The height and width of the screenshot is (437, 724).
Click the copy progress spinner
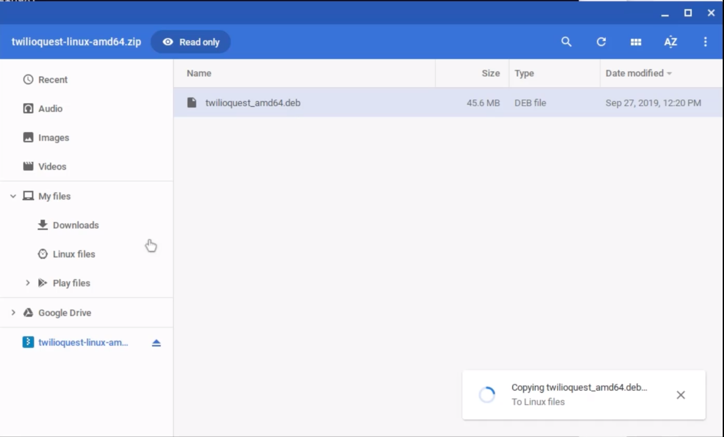click(x=487, y=395)
